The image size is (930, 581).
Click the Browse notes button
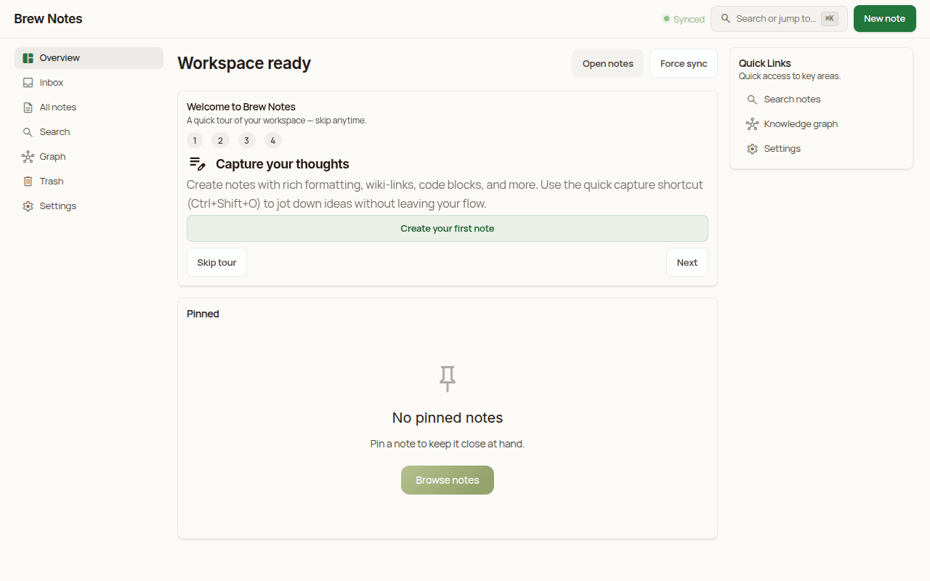pos(448,480)
